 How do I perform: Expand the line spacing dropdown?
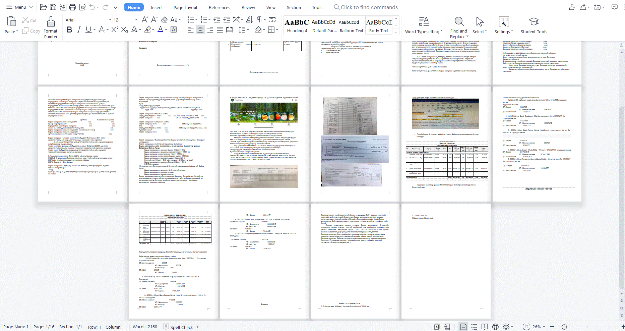248,30
